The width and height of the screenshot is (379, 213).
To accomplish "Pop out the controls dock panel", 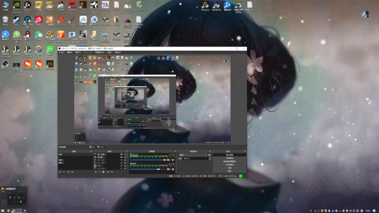I will [245, 151].
